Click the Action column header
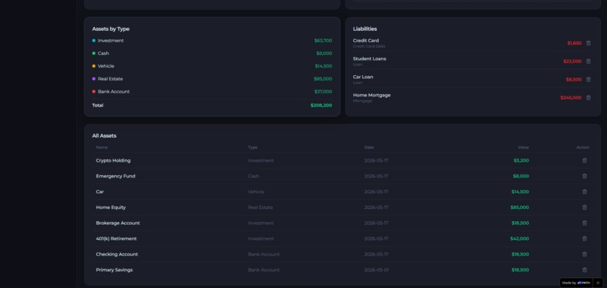This screenshot has height=288, width=607. click(583, 147)
